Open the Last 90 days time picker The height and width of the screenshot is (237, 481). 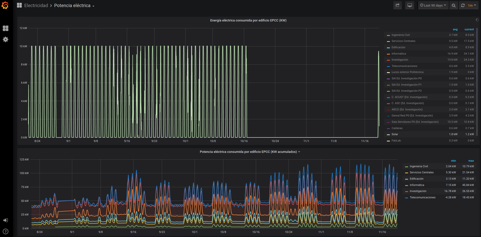(x=433, y=5)
